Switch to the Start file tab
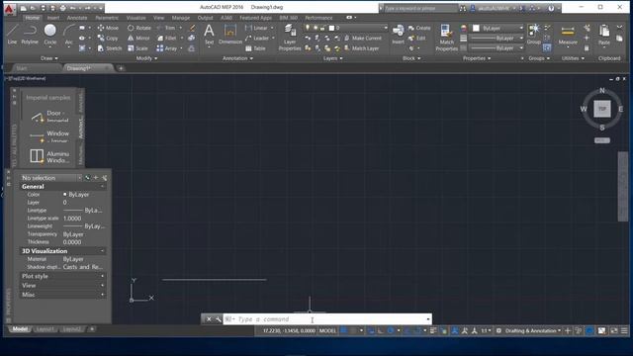This screenshot has height=356, width=633. click(22, 68)
